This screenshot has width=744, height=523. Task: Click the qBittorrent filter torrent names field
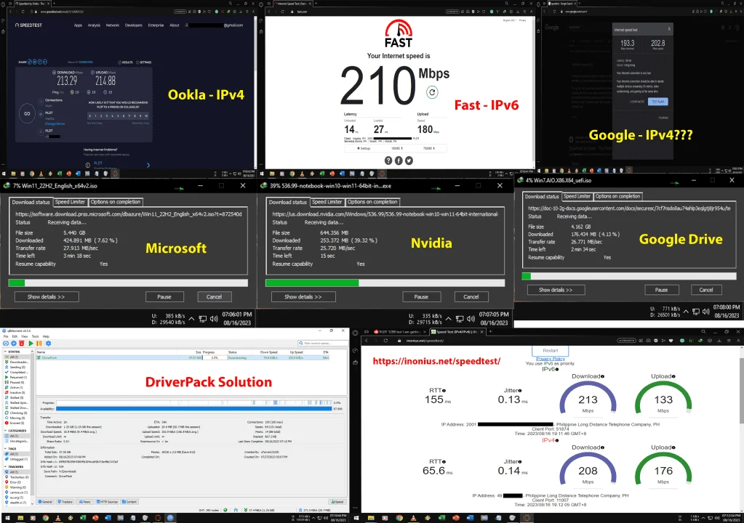coord(321,343)
